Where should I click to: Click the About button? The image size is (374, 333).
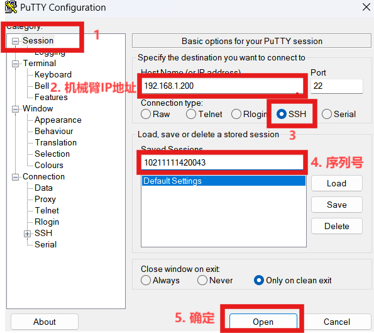click(45, 322)
